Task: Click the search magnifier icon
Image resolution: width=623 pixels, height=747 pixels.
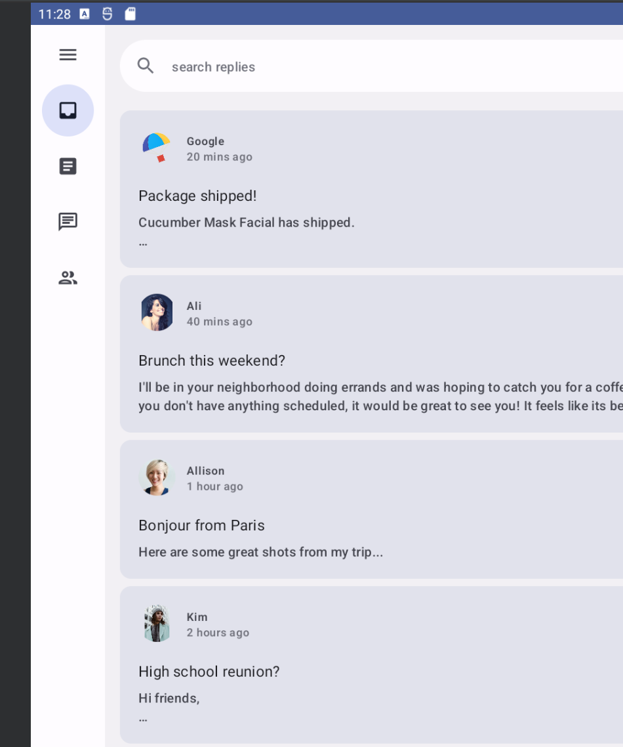Action: 146,66
